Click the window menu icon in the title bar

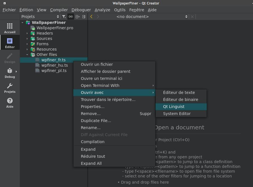pos(5,3)
